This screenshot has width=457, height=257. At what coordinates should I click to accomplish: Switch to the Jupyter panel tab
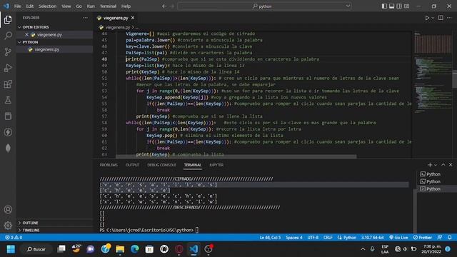tap(216, 165)
